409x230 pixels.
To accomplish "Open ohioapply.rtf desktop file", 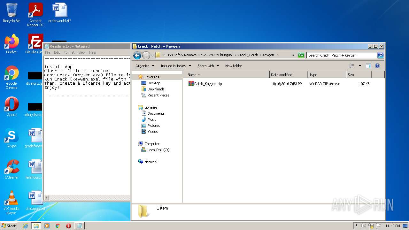I will pyautogui.click(x=35, y=201).
